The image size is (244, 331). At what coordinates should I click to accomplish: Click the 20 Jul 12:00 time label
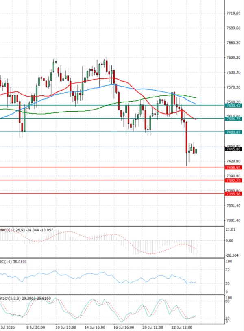pos(152,327)
